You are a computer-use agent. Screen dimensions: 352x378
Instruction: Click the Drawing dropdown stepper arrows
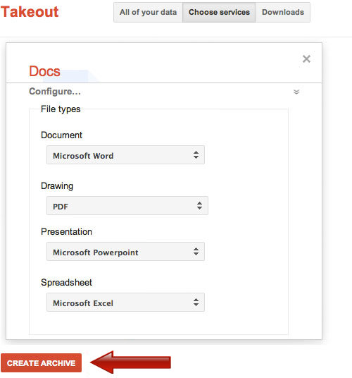199,206
